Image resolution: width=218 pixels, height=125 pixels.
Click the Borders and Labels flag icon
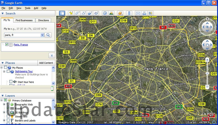(x=12, y=120)
